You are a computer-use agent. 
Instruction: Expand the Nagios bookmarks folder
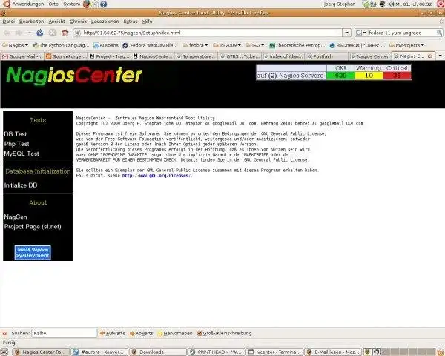(x=16, y=45)
